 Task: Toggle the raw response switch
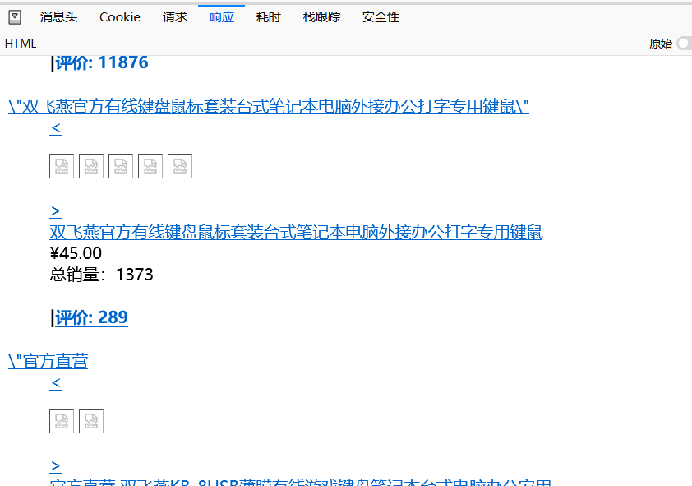(x=685, y=44)
